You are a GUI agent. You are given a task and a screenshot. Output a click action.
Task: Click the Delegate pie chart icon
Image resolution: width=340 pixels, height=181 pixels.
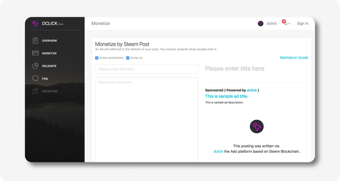pos(35,66)
